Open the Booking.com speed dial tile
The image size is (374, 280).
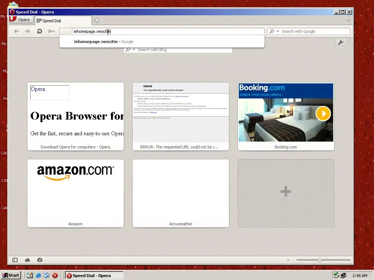click(286, 116)
